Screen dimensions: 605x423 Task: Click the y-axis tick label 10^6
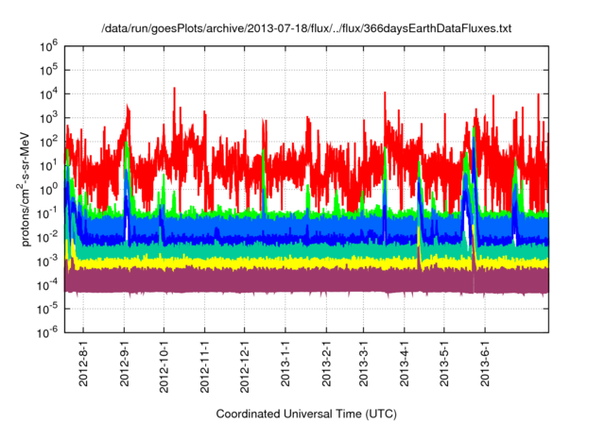[x=48, y=46]
